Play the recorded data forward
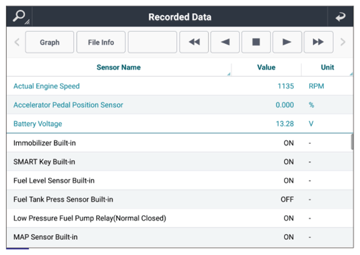360x255 pixels. pos(287,42)
